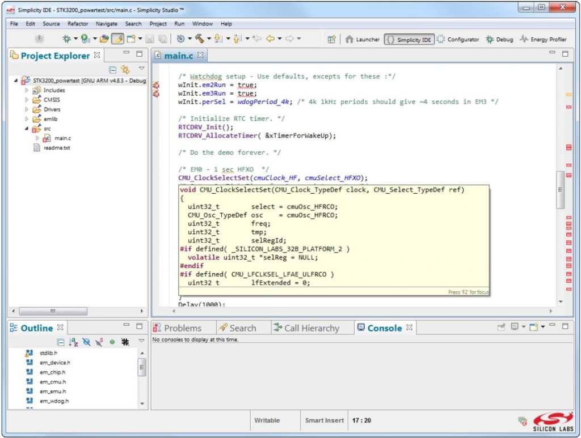The image size is (581, 438).
Task: Click the green Run launch icon
Action: [x=85, y=39]
